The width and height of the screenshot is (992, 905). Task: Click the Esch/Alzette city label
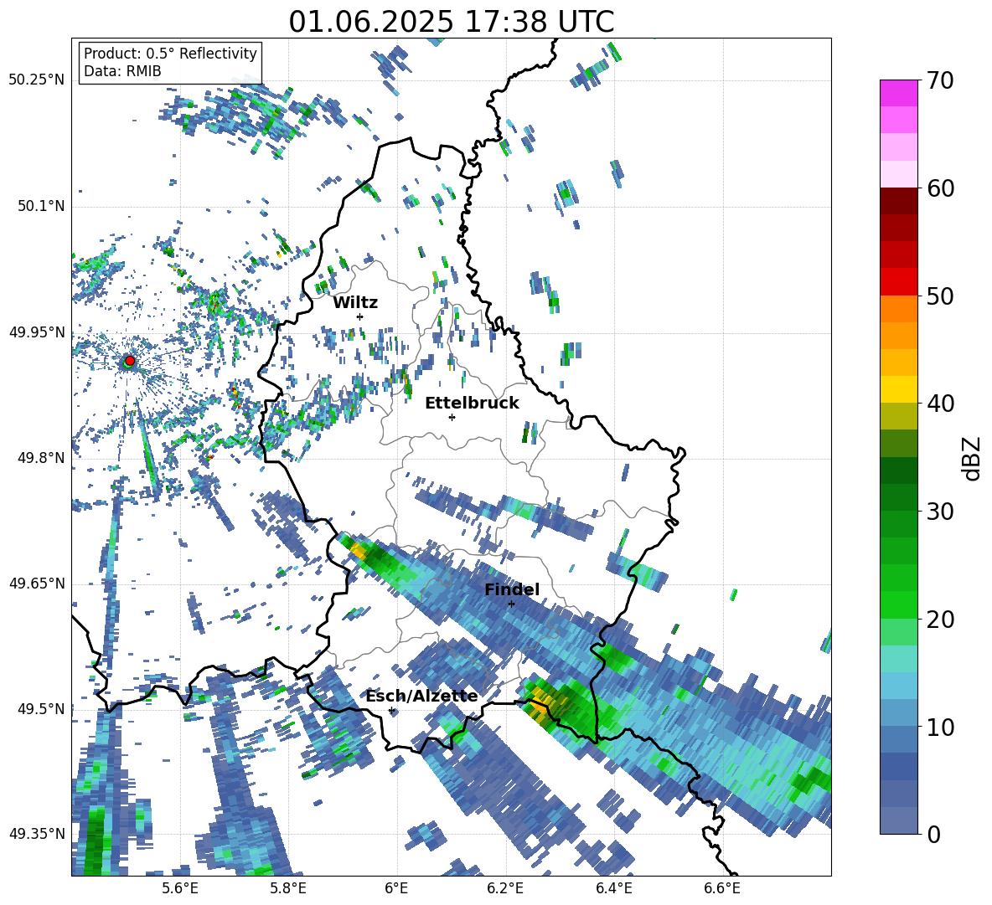pyautogui.click(x=421, y=697)
